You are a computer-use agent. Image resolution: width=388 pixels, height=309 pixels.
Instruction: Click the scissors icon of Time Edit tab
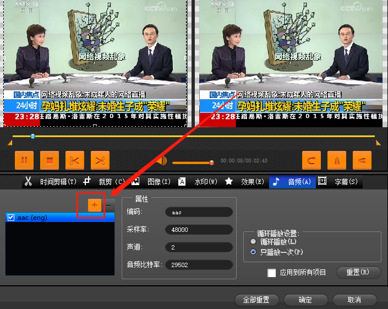(28, 181)
